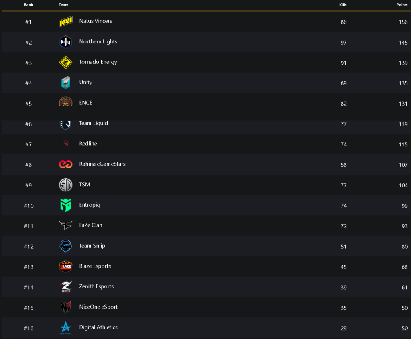
Task: Click the Team Sniip logo
Action: (x=65, y=246)
